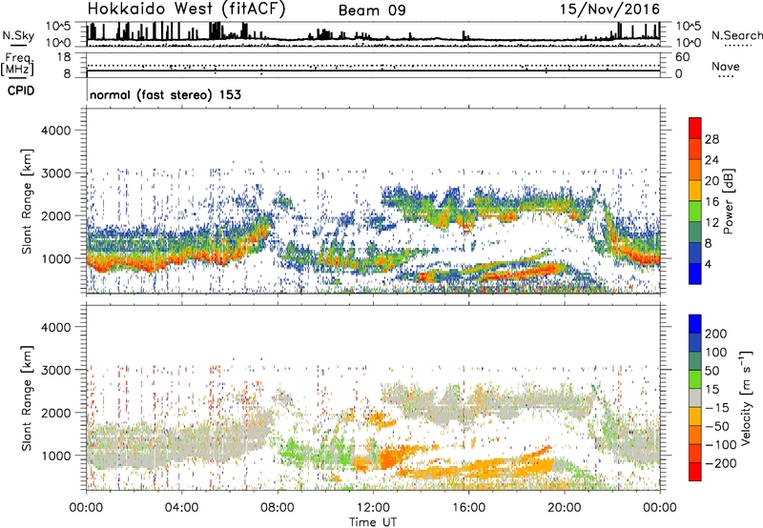Select the "12:00" time tick label
This screenshot has width=763, height=528.
(373, 508)
